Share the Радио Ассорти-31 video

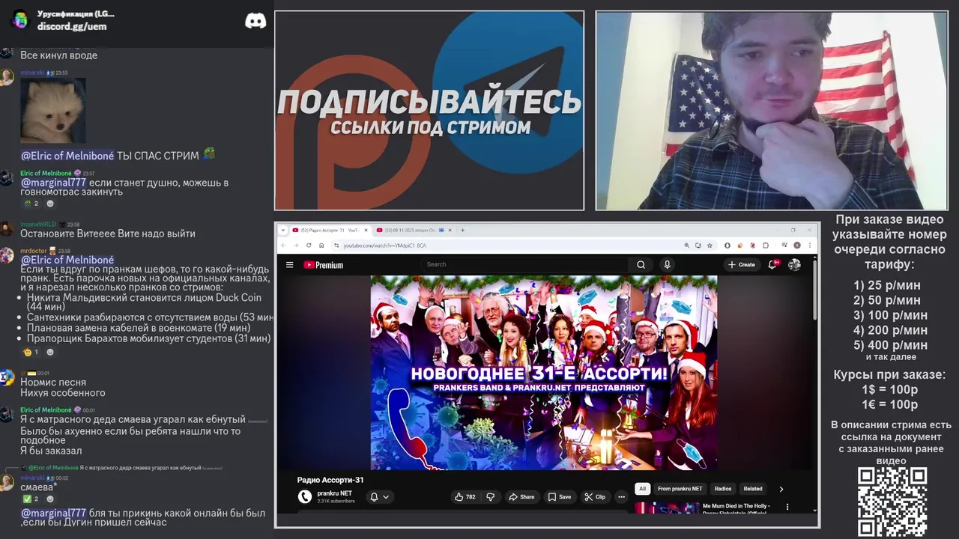[x=521, y=496]
